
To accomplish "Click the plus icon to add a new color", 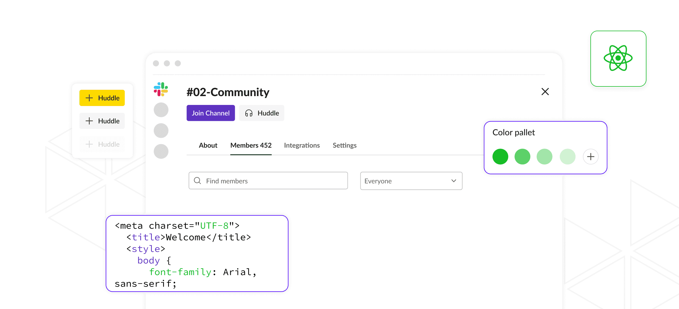I will (x=591, y=157).
